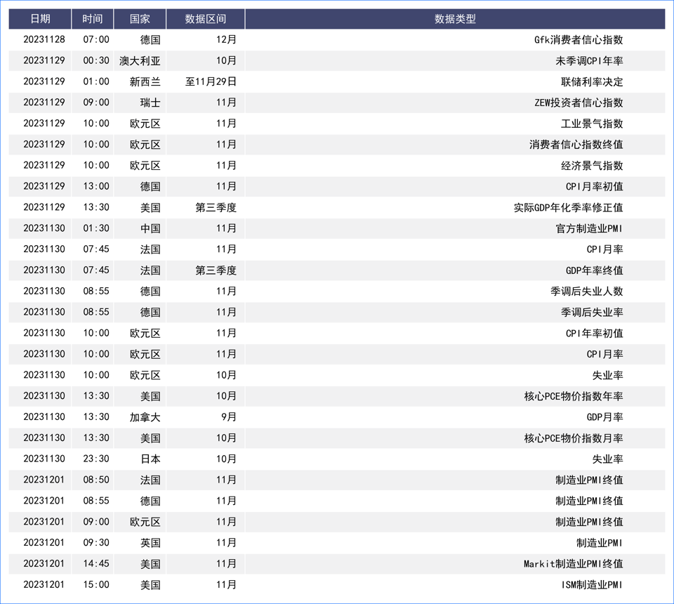The height and width of the screenshot is (604, 674).
Task: Click the 国家 column header
Action: click(x=140, y=19)
